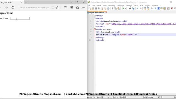Toggle the highlighted Indent Guide button
Image resolution: width=176 pixels, height=99 pixels.
pyautogui.click(x=158, y=9)
